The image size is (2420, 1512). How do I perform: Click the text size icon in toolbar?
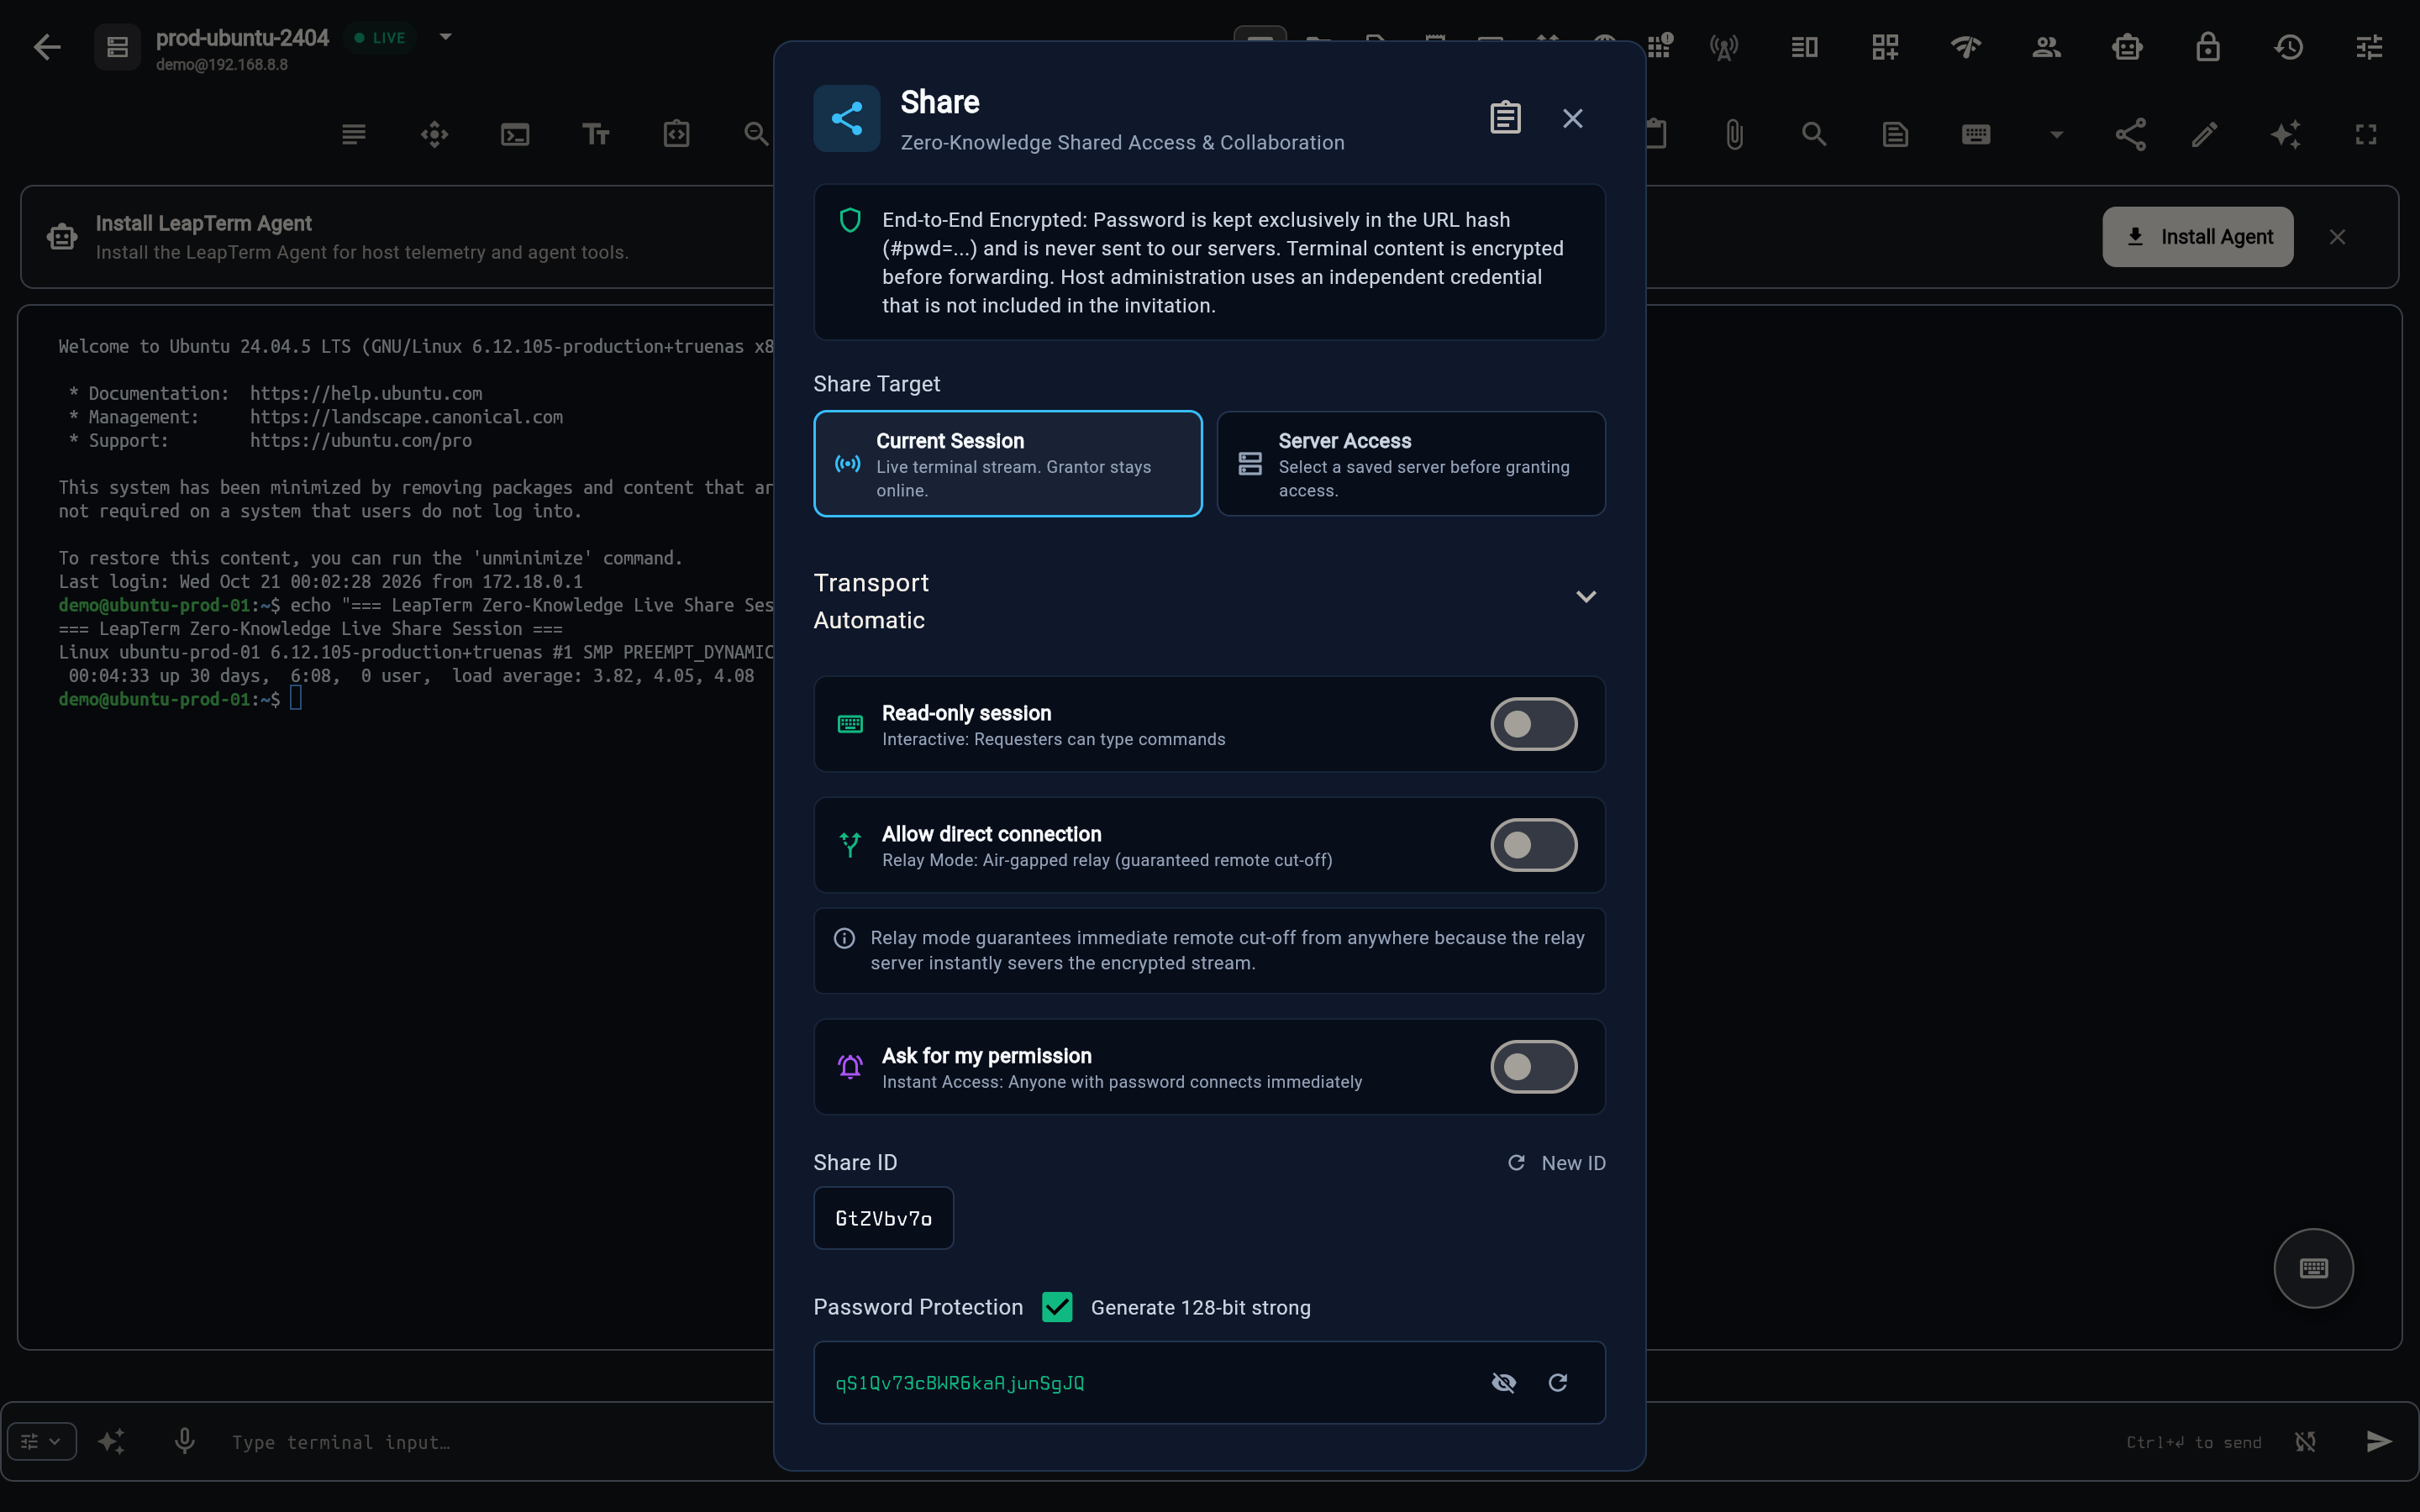pos(596,134)
